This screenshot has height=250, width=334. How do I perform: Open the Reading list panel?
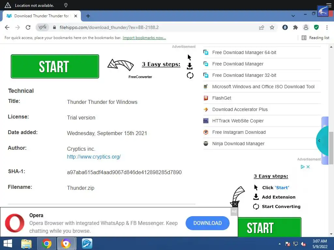pos(315,38)
